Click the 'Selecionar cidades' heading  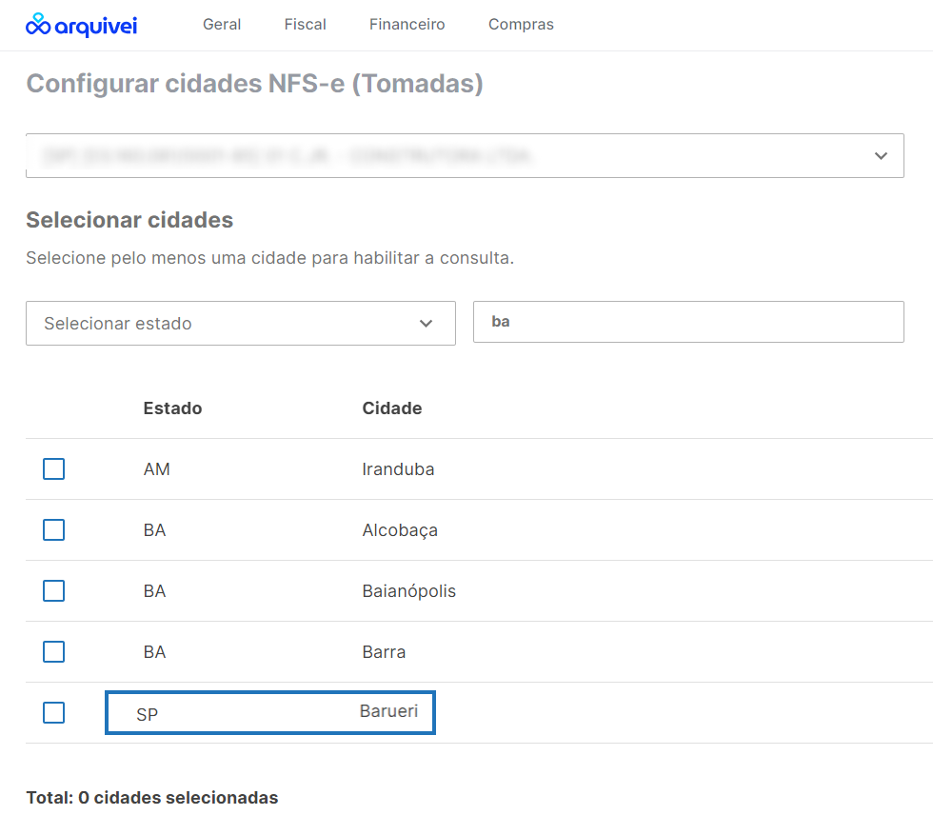click(129, 220)
